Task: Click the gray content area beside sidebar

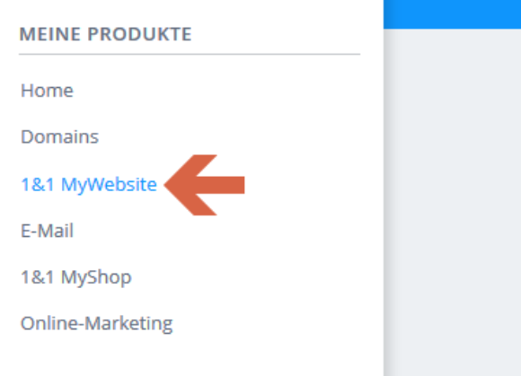Action: 454,203
